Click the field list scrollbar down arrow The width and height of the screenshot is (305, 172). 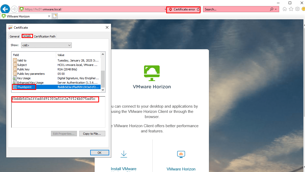[x=103, y=90]
